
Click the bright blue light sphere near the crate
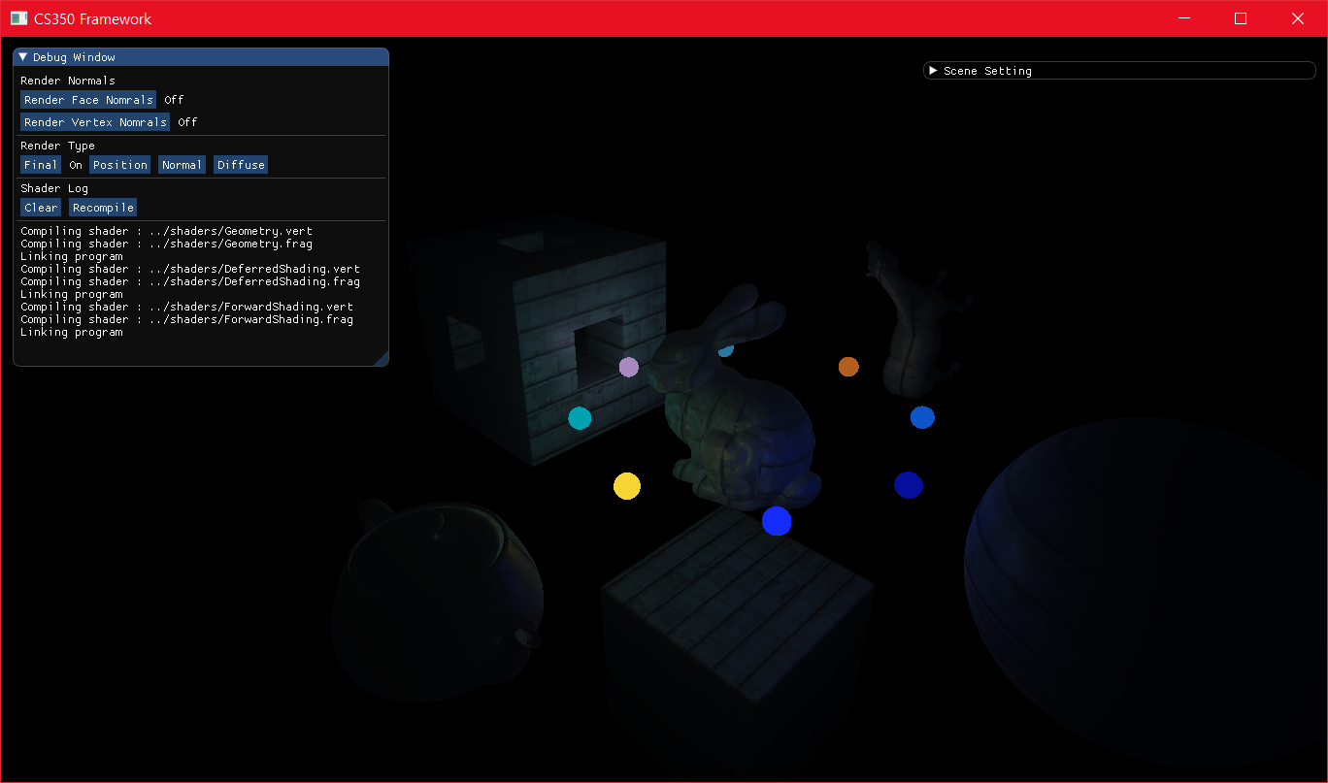(777, 521)
